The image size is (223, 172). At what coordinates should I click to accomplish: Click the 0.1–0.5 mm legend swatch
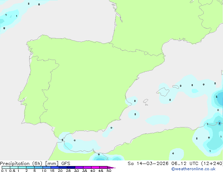click(x=6, y=167)
